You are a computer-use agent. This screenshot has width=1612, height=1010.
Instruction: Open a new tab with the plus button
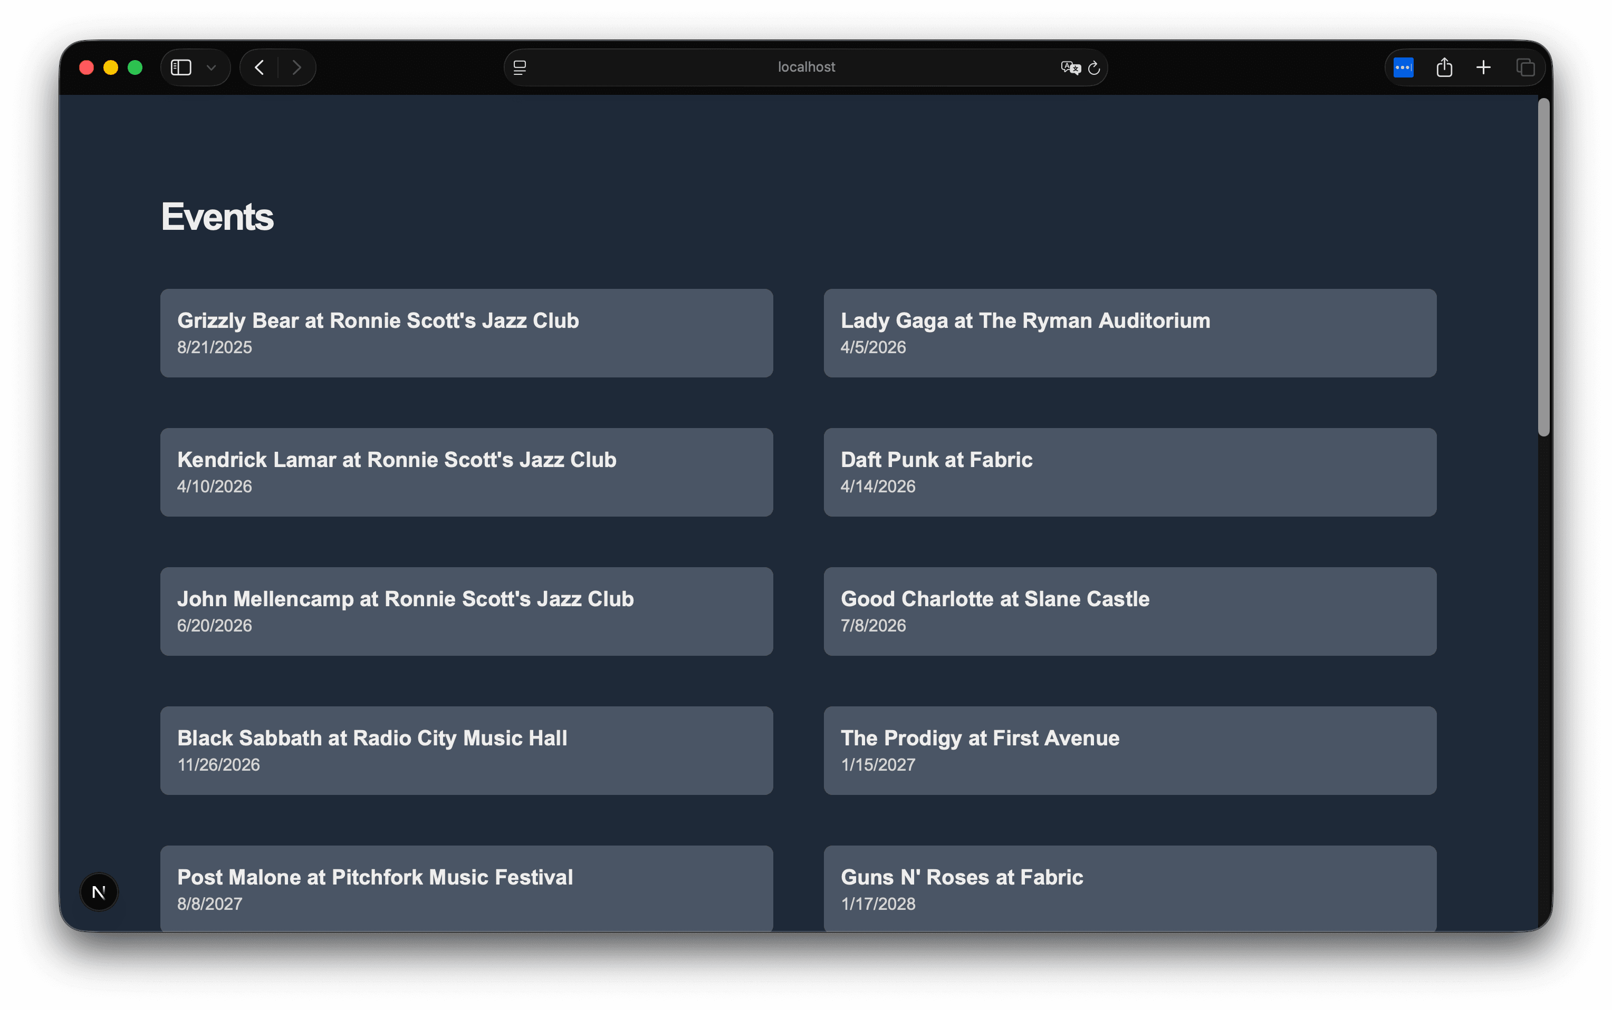[1483, 67]
